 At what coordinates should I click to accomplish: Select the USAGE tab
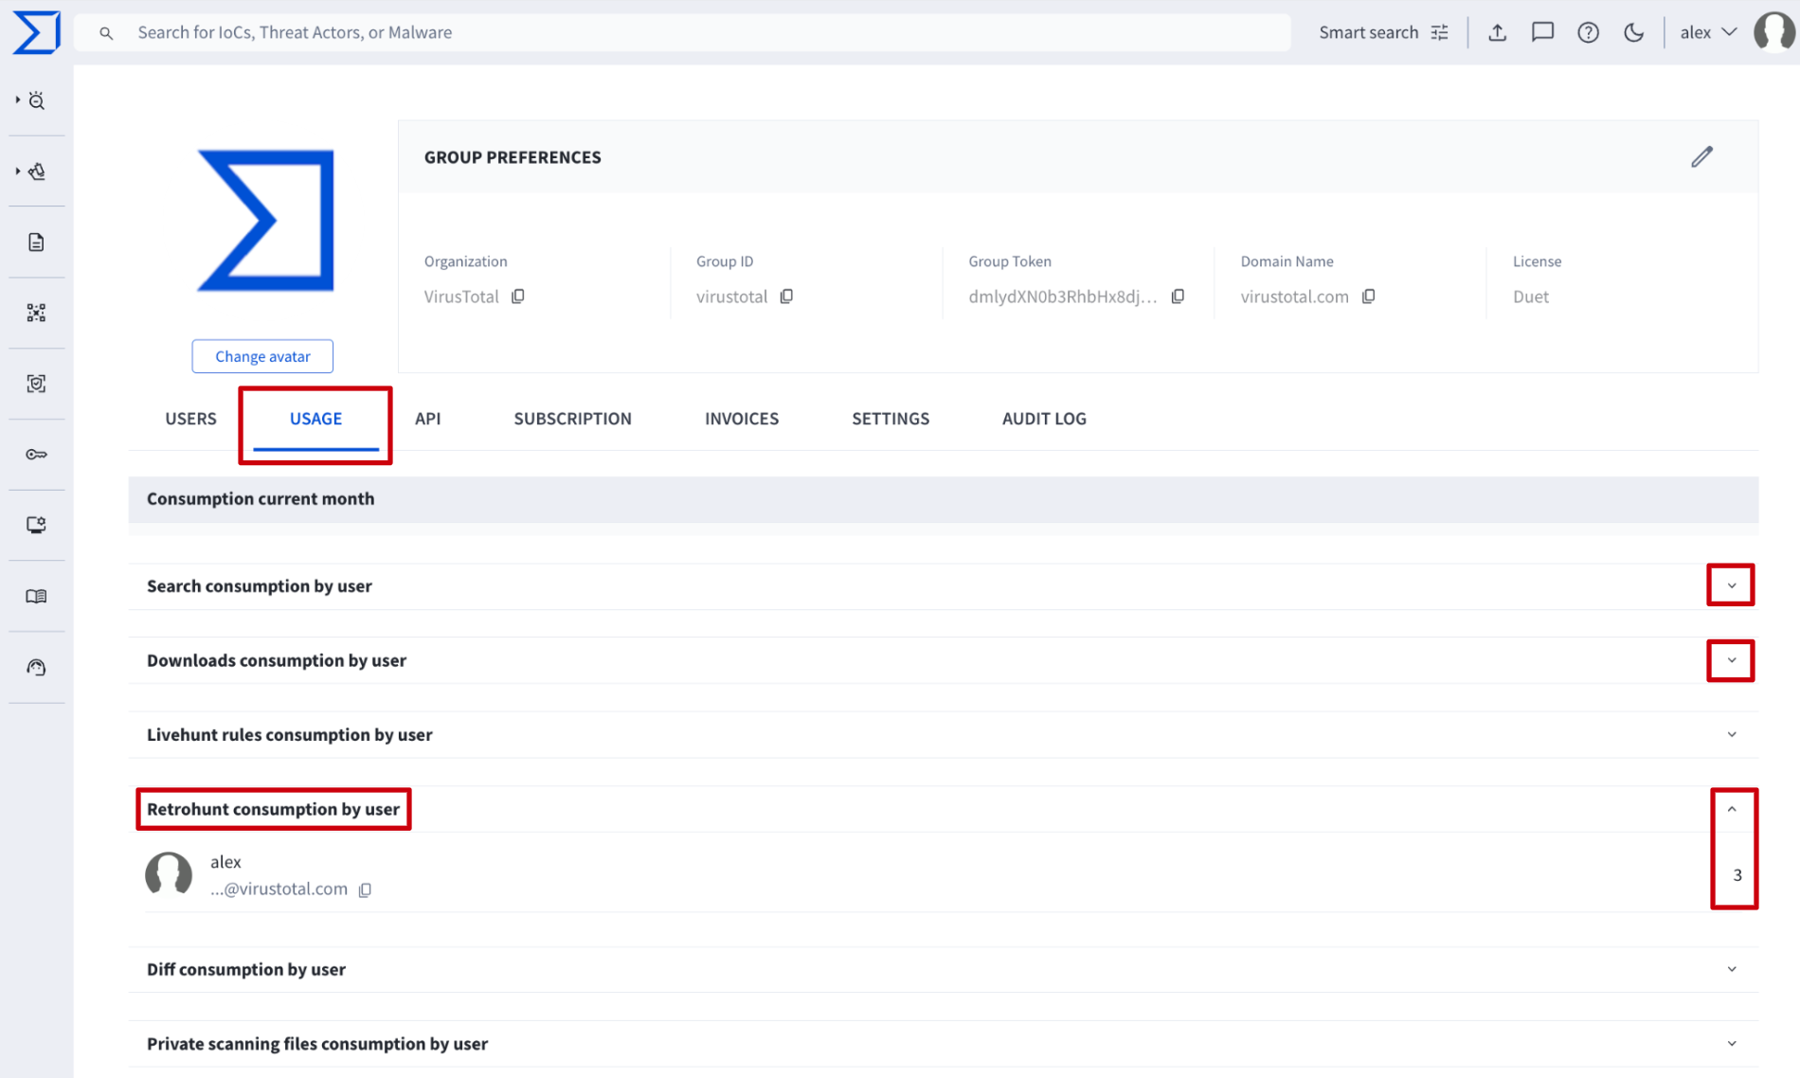tap(315, 418)
